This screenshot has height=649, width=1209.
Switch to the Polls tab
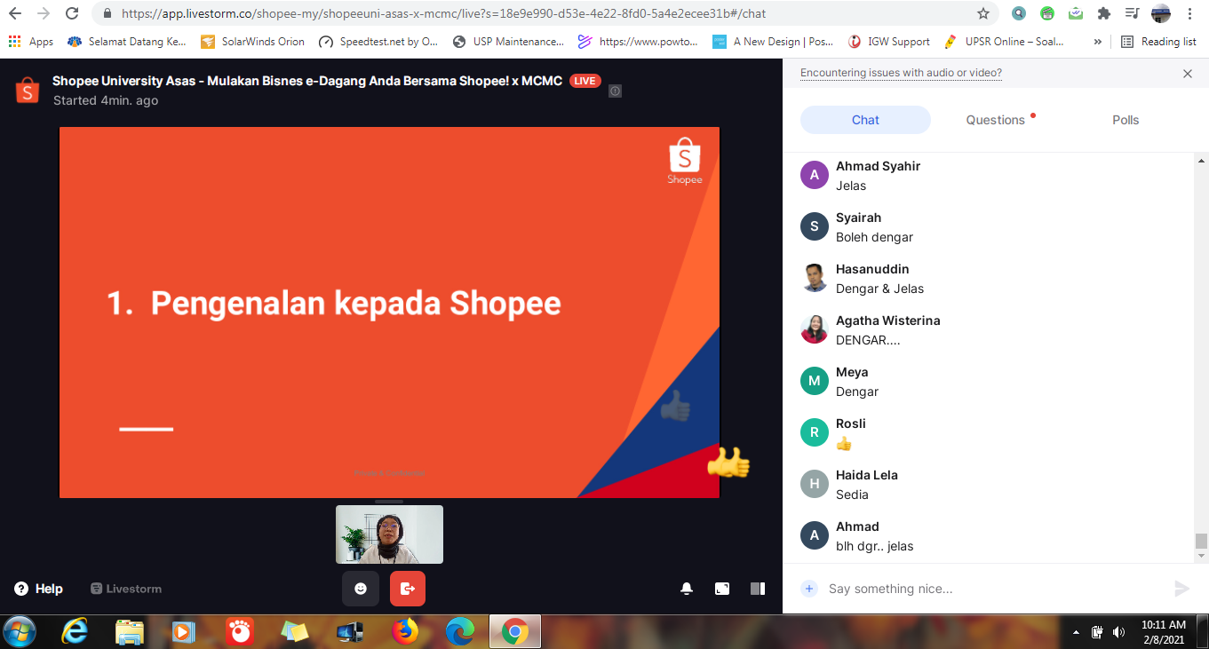coord(1125,120)
